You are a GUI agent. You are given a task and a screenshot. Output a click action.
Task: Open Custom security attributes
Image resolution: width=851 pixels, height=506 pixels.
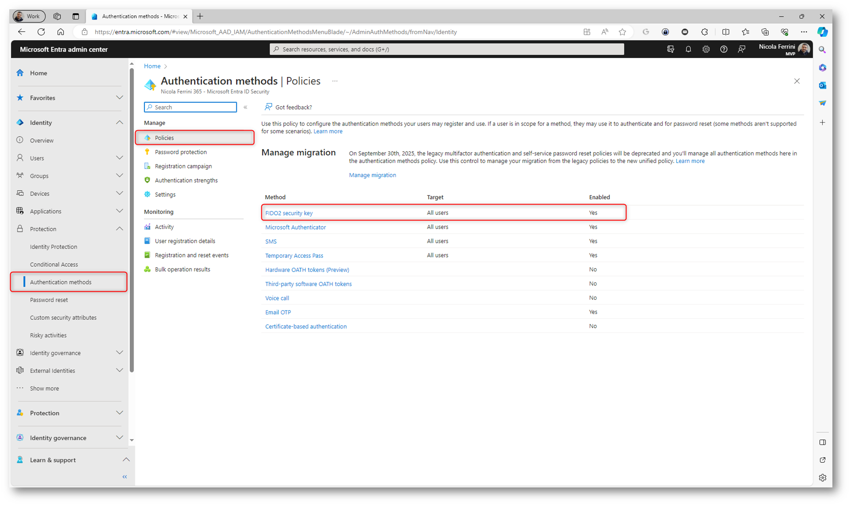[x=63, y=318]
